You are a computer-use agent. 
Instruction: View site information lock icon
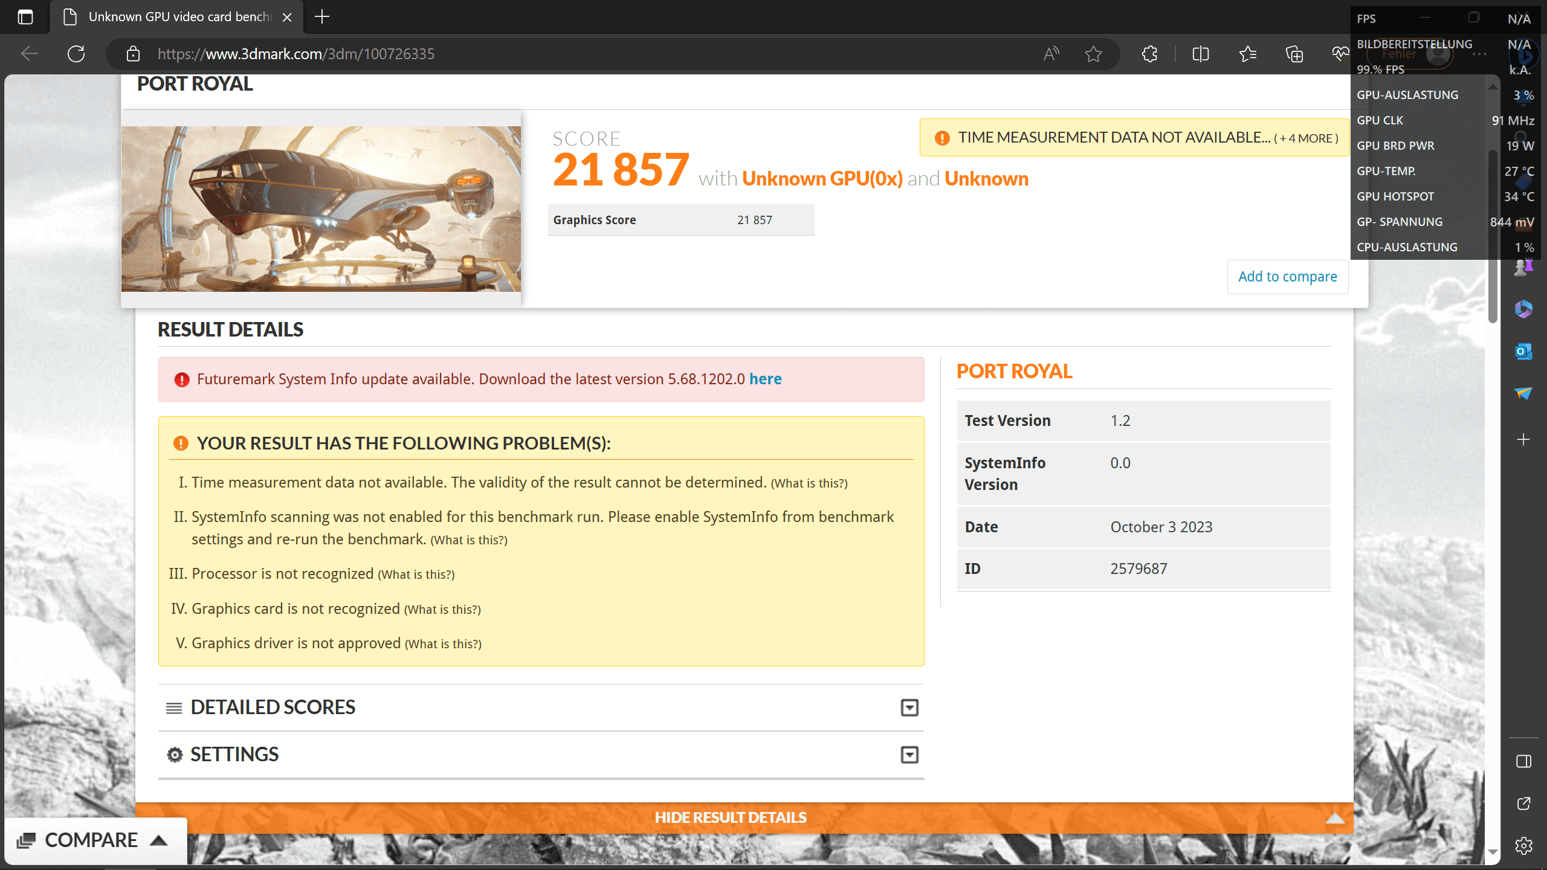pyautogui.click(x=133, y=54)
